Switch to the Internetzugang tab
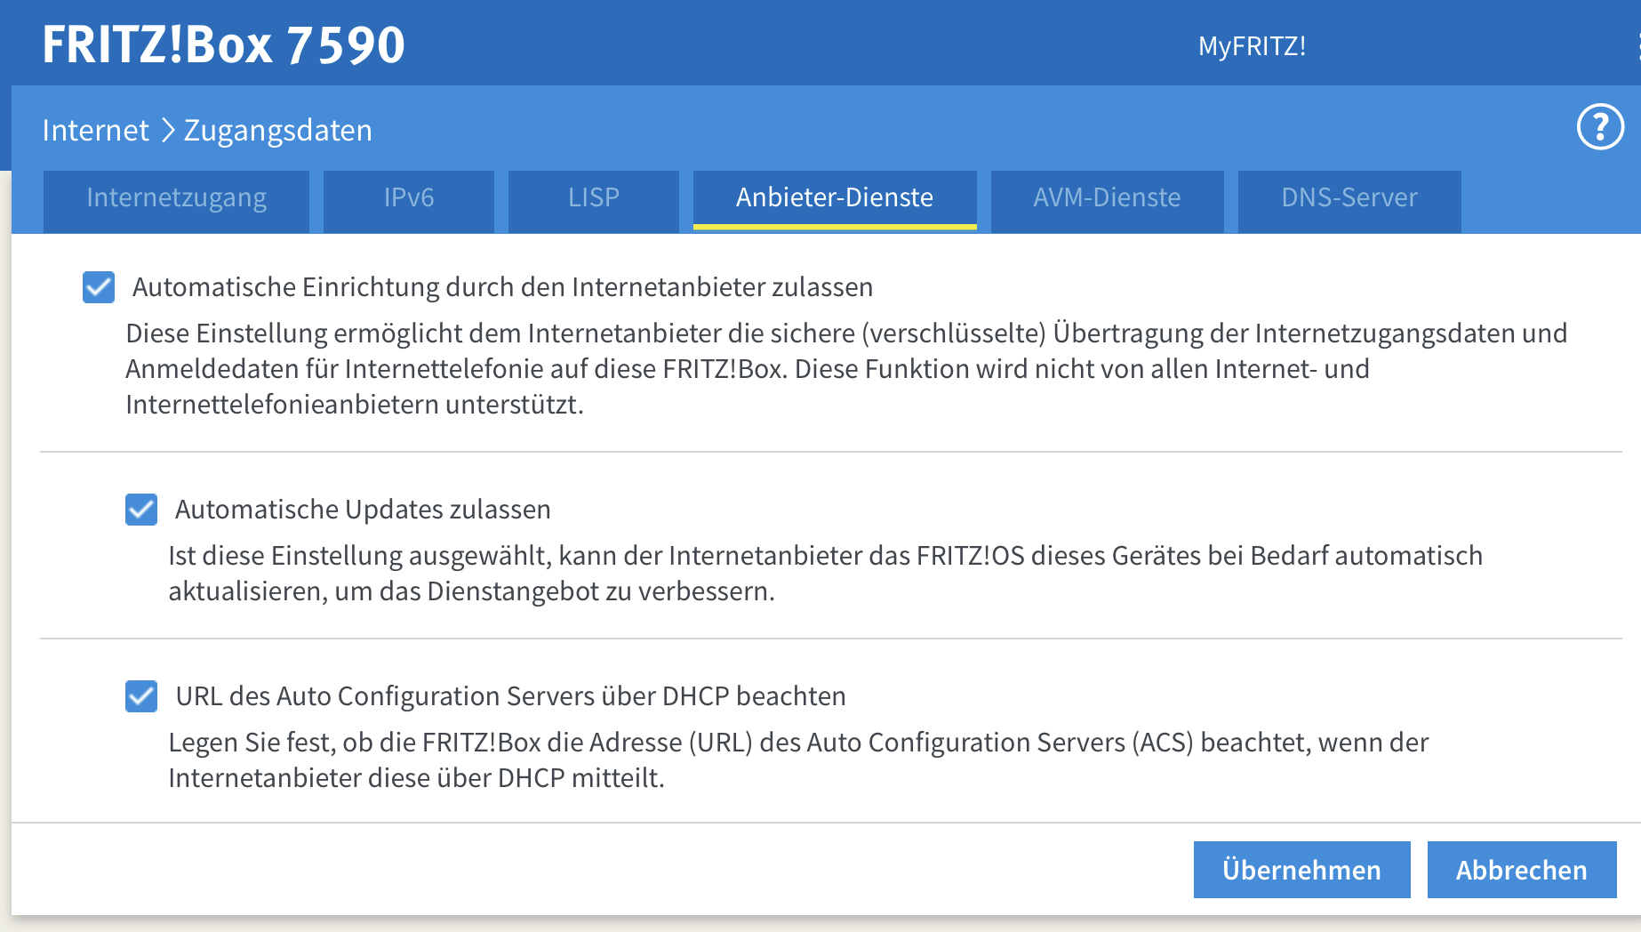Image resolution: width=1641 pixels, height=932 pixels. tap(176, 201)
